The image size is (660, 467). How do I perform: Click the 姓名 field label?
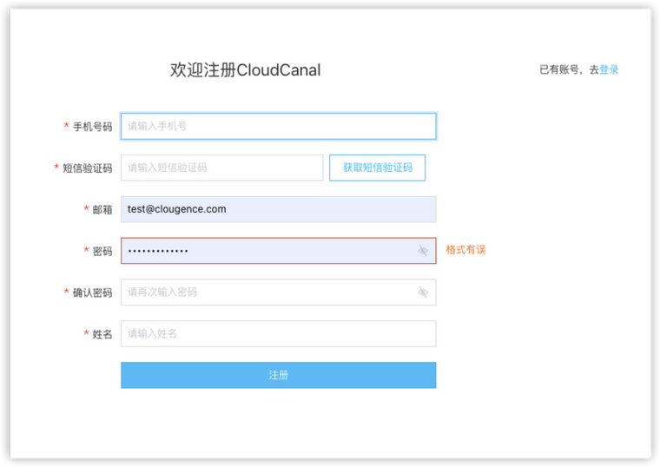tap(102, 334)
